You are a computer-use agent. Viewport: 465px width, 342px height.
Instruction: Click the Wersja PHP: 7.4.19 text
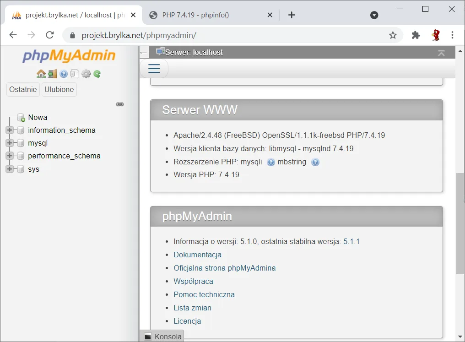206,175
